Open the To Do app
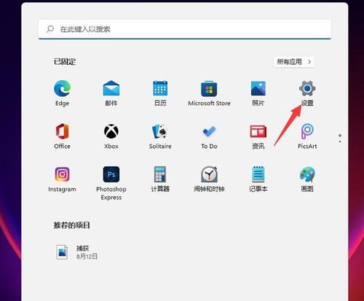The image size is (364, 301). pyautogui.click(x=209, y=136)
